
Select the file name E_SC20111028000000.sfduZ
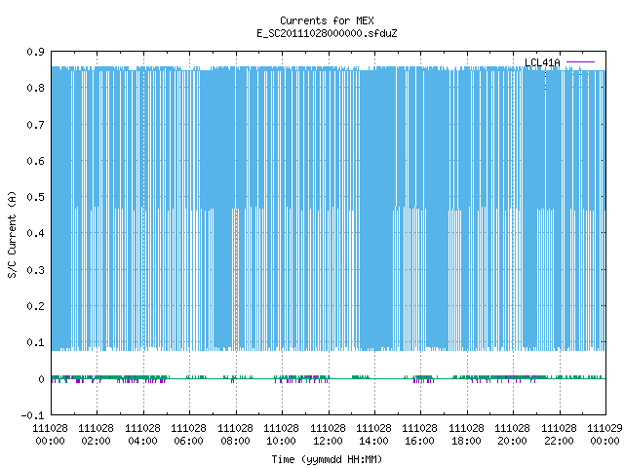(x=327, y=33)
